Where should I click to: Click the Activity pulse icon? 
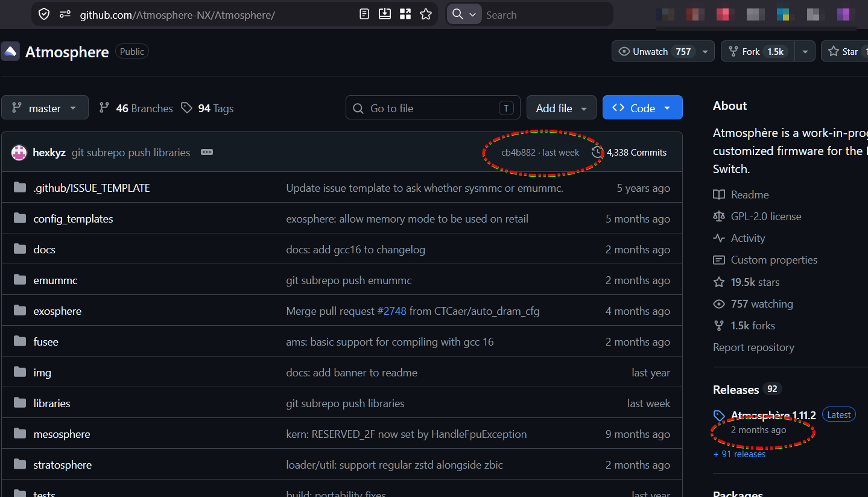pyautogui.click(x=719, y=238)
